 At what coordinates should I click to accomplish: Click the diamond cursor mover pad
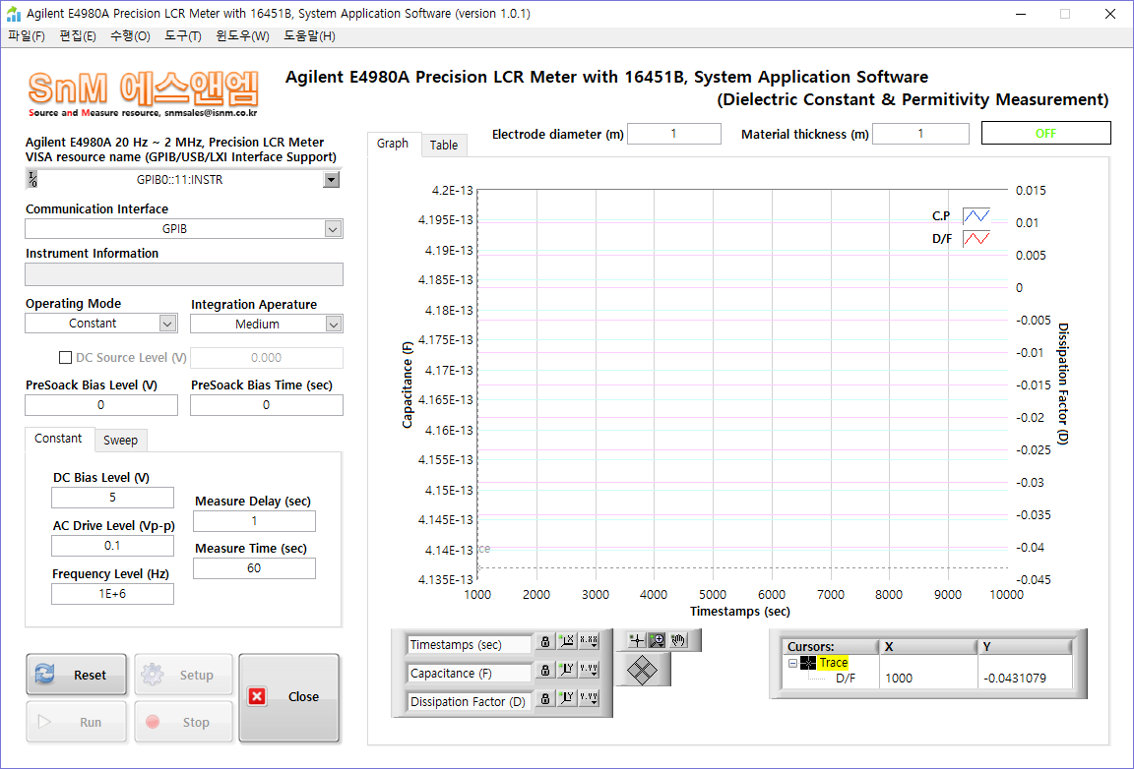(x=642, y=670)
